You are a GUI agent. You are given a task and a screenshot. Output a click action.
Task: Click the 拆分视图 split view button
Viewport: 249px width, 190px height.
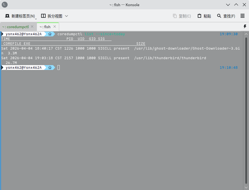pyautogui.click(x=52, y=16)
